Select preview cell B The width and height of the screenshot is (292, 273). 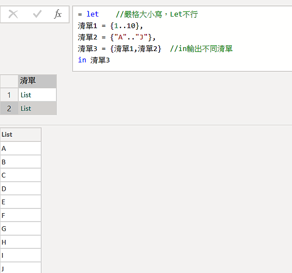(x=20, y=162)
